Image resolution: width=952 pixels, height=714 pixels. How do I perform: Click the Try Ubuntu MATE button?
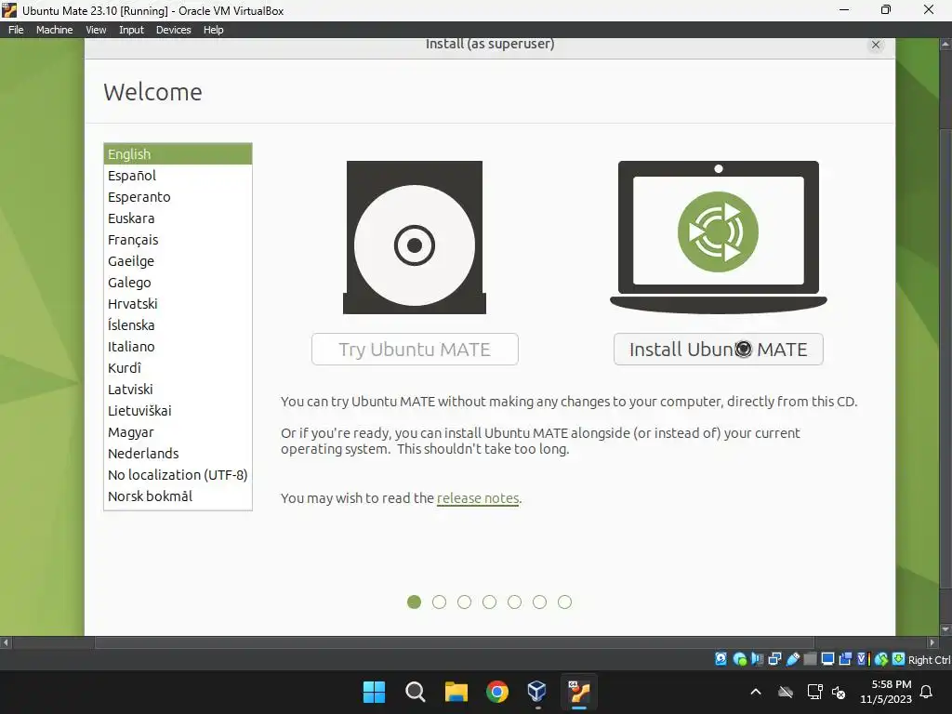(415, 350)
